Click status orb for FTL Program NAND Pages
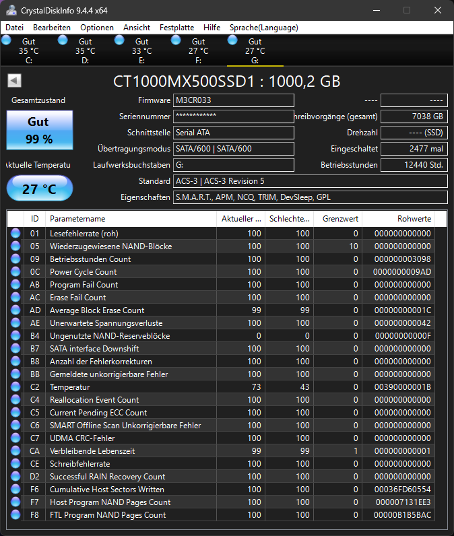The width and height of the screenshot is (454, 536). tap(15, 515)
